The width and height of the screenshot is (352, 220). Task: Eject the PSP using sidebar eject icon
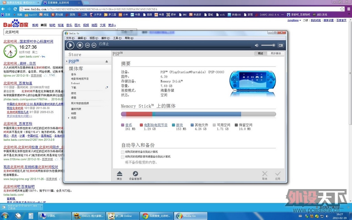(107, 61)
